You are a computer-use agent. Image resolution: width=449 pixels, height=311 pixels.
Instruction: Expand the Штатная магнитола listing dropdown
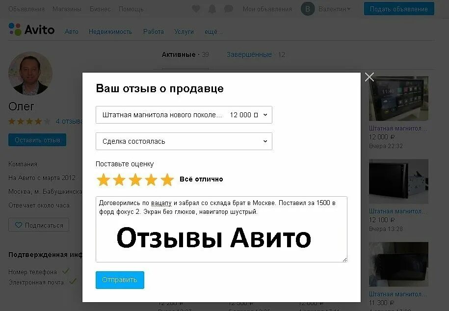coord(184,115)
